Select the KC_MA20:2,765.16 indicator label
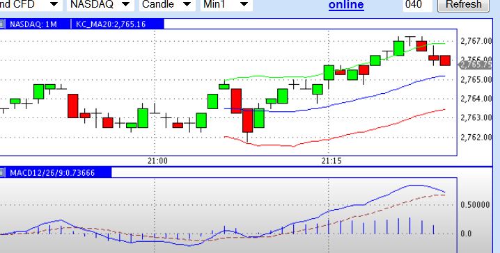Image resolution: width=500 pixels, height=253 pixels. [111, 24]
